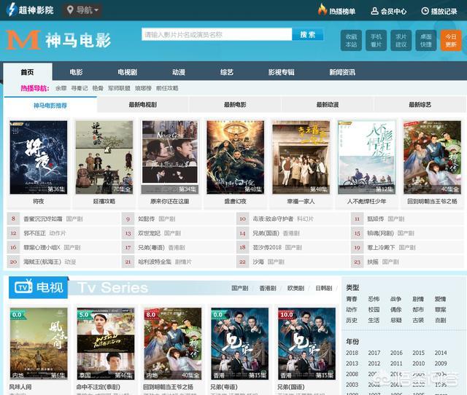Select the 电影 navigation tab
The image size is (467, 395).
(76, 72)
